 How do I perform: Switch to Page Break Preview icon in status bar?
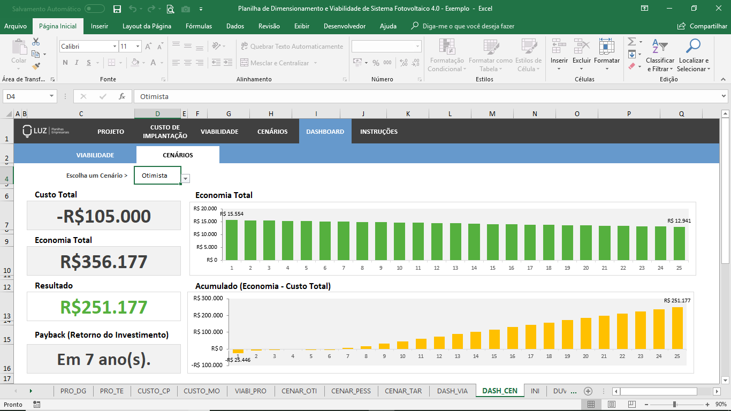pos(632,405)
